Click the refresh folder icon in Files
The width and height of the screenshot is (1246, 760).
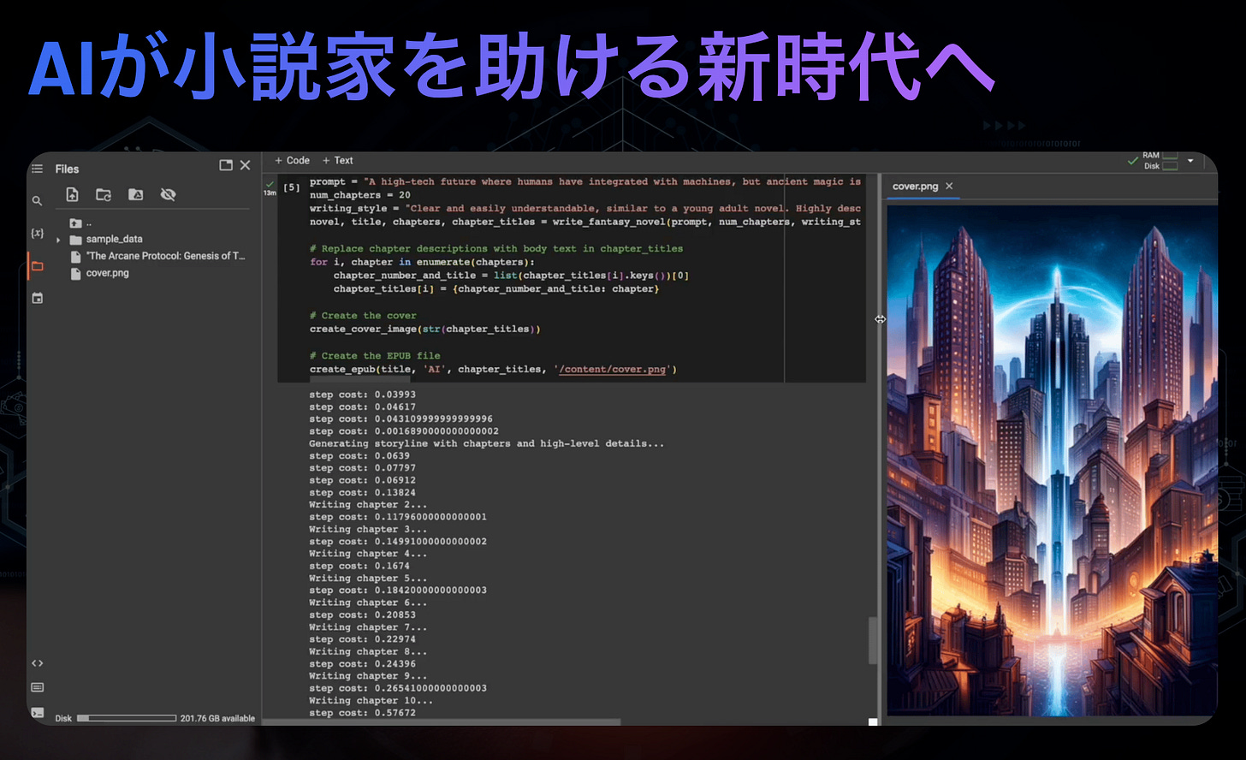coord(104,195)
